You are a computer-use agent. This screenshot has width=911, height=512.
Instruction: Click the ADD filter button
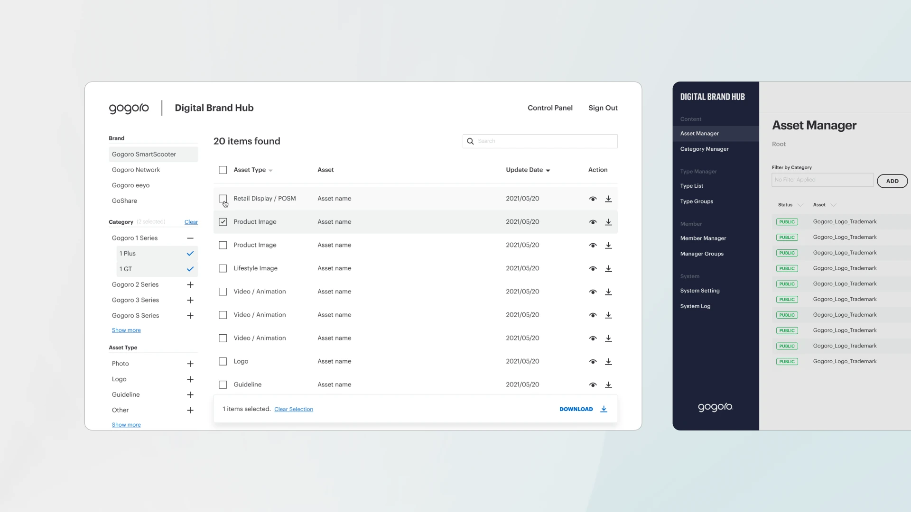point(892,181)
